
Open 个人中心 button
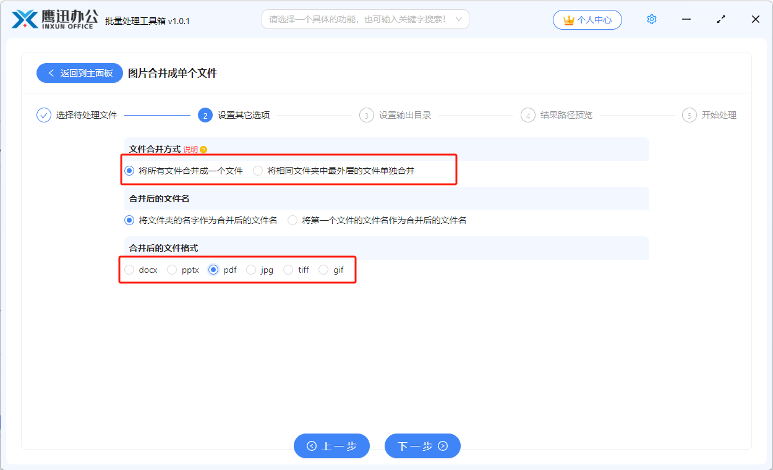point(587,20)
